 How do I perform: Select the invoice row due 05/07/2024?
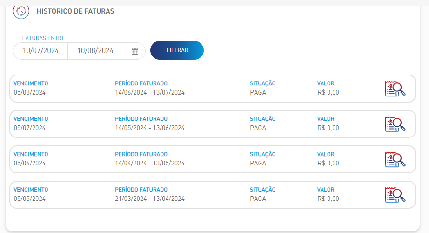tap(213, 124)
